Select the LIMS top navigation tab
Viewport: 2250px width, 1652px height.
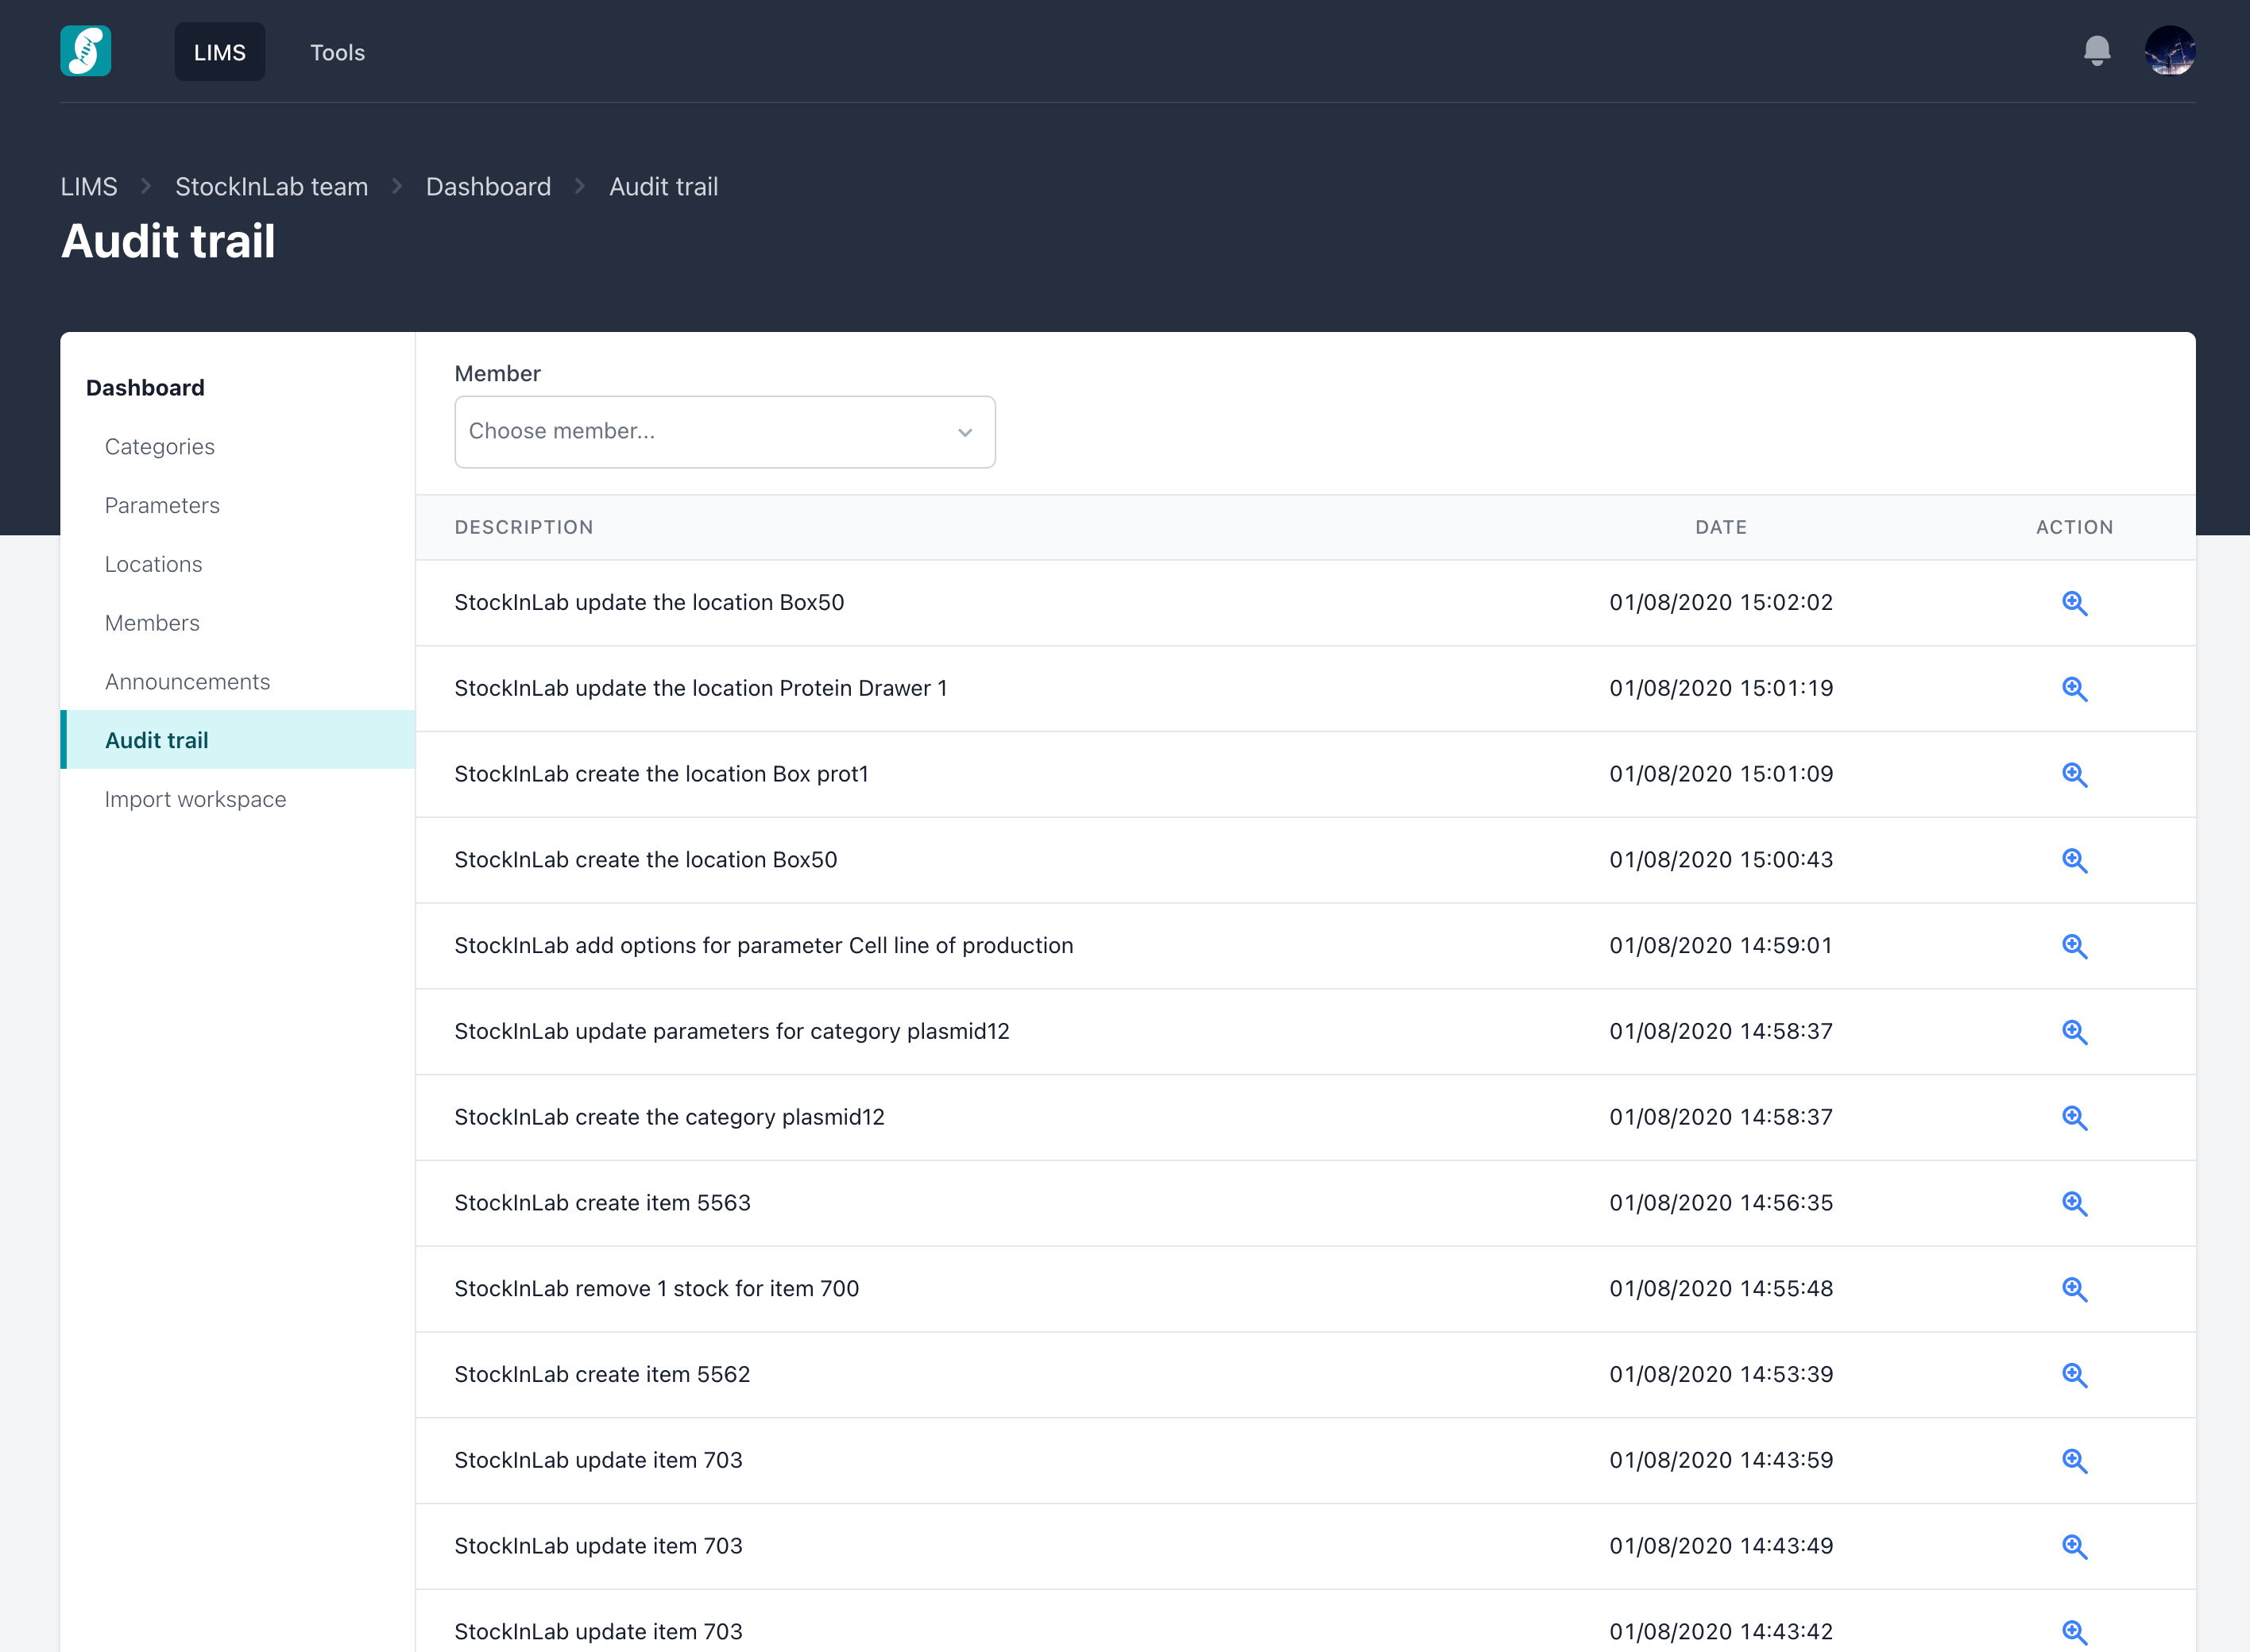pyautogui.click(x=220, y=52)
